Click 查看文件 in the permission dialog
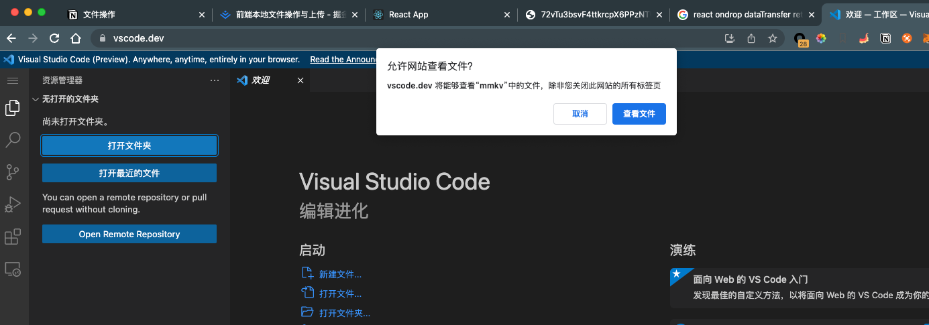This screenshot has width=929, height=325. pyautogui.click(x=639, y=114)
